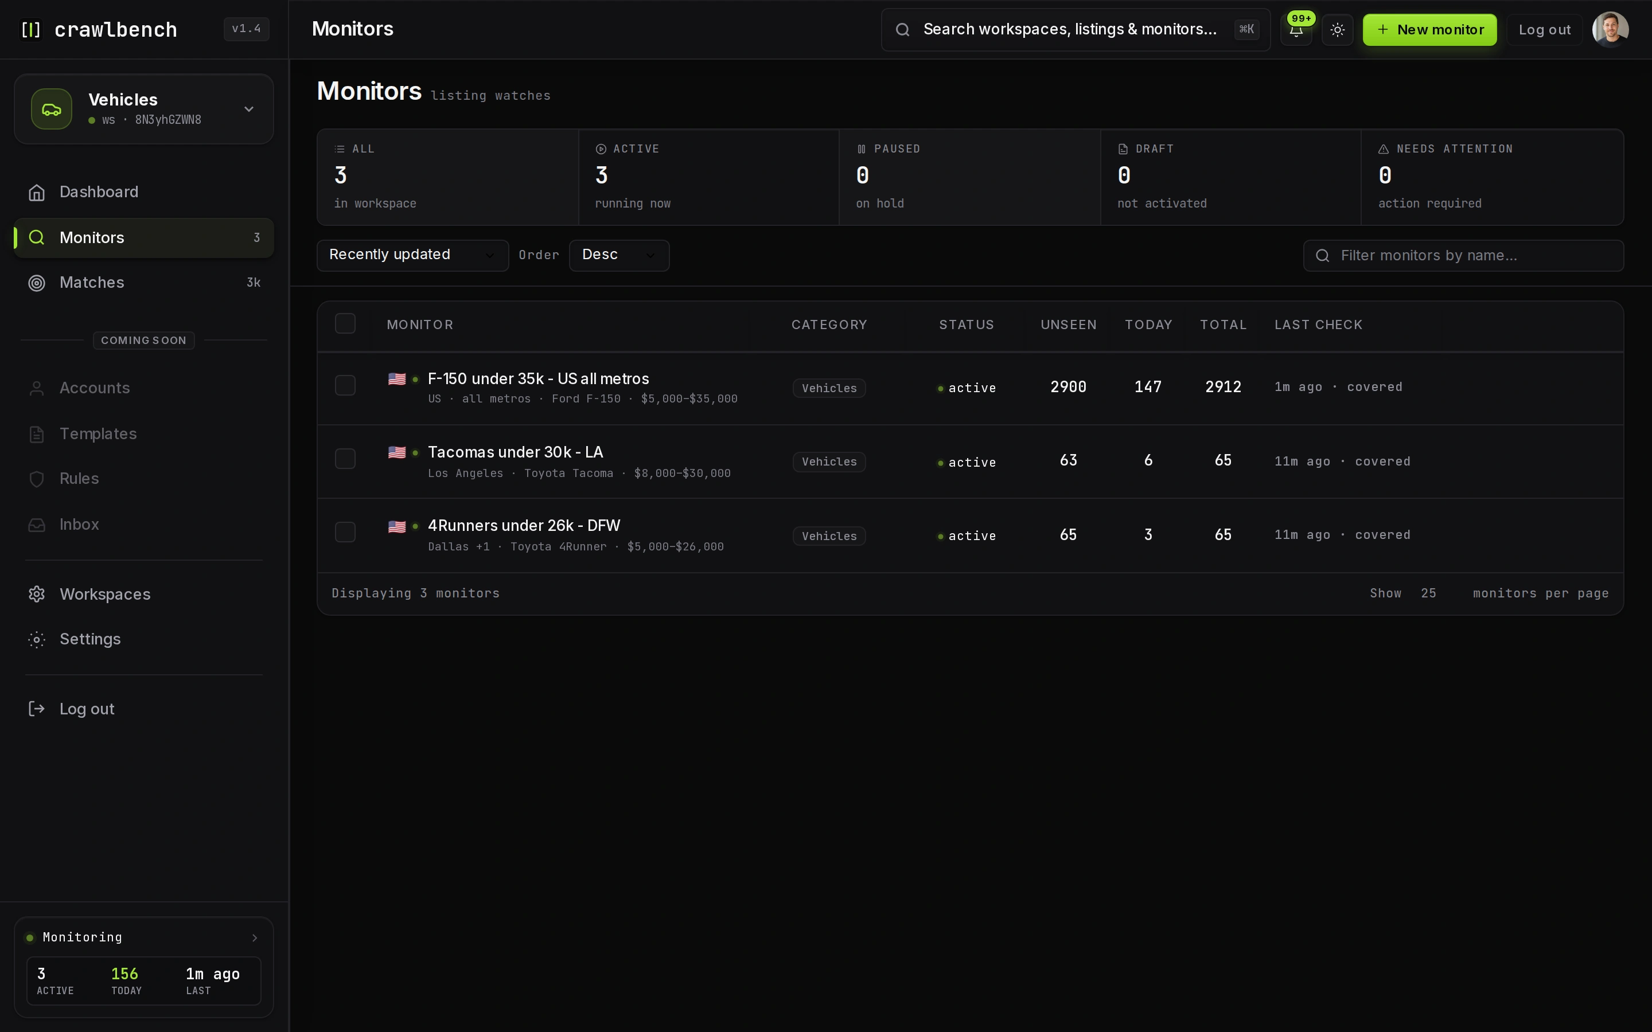
Task: Toggle the select-all monitors checkbox
Action: [x=345, y=323]
